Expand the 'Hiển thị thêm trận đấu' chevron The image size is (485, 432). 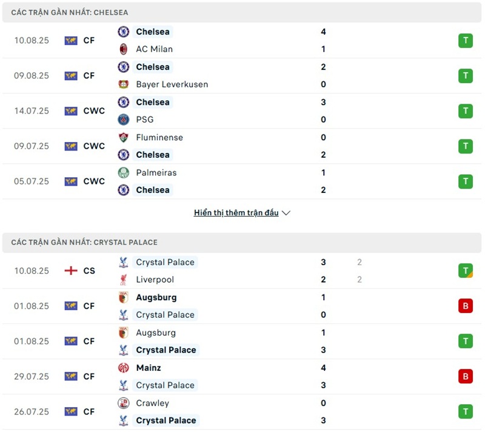pyautogui.click(x=287, y=213)
